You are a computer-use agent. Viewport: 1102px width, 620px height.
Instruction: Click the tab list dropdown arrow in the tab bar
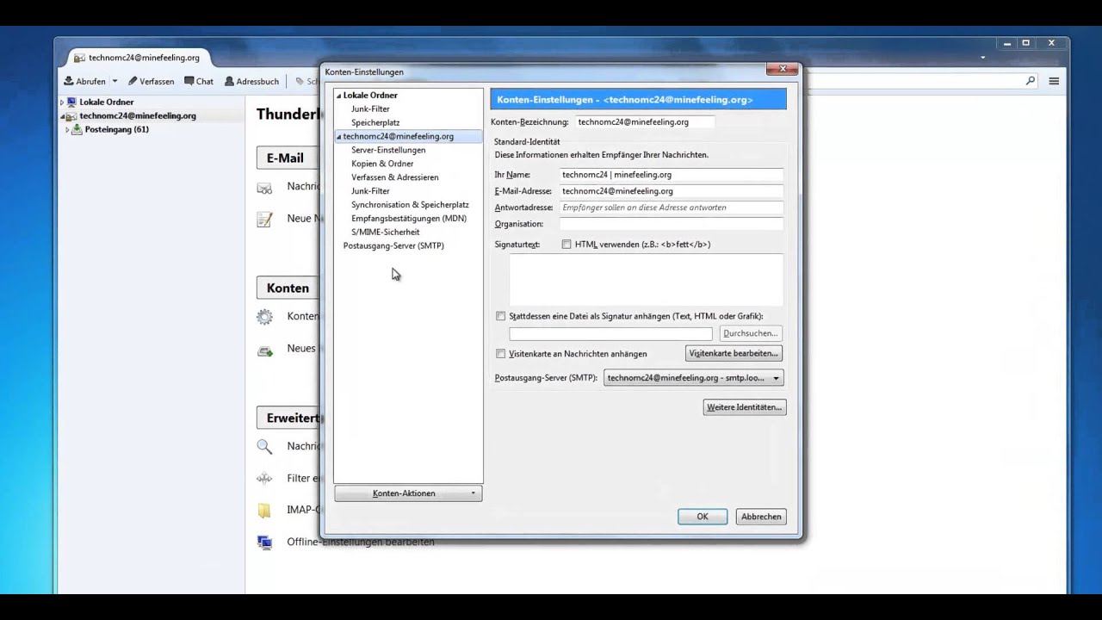coord(983,58)
